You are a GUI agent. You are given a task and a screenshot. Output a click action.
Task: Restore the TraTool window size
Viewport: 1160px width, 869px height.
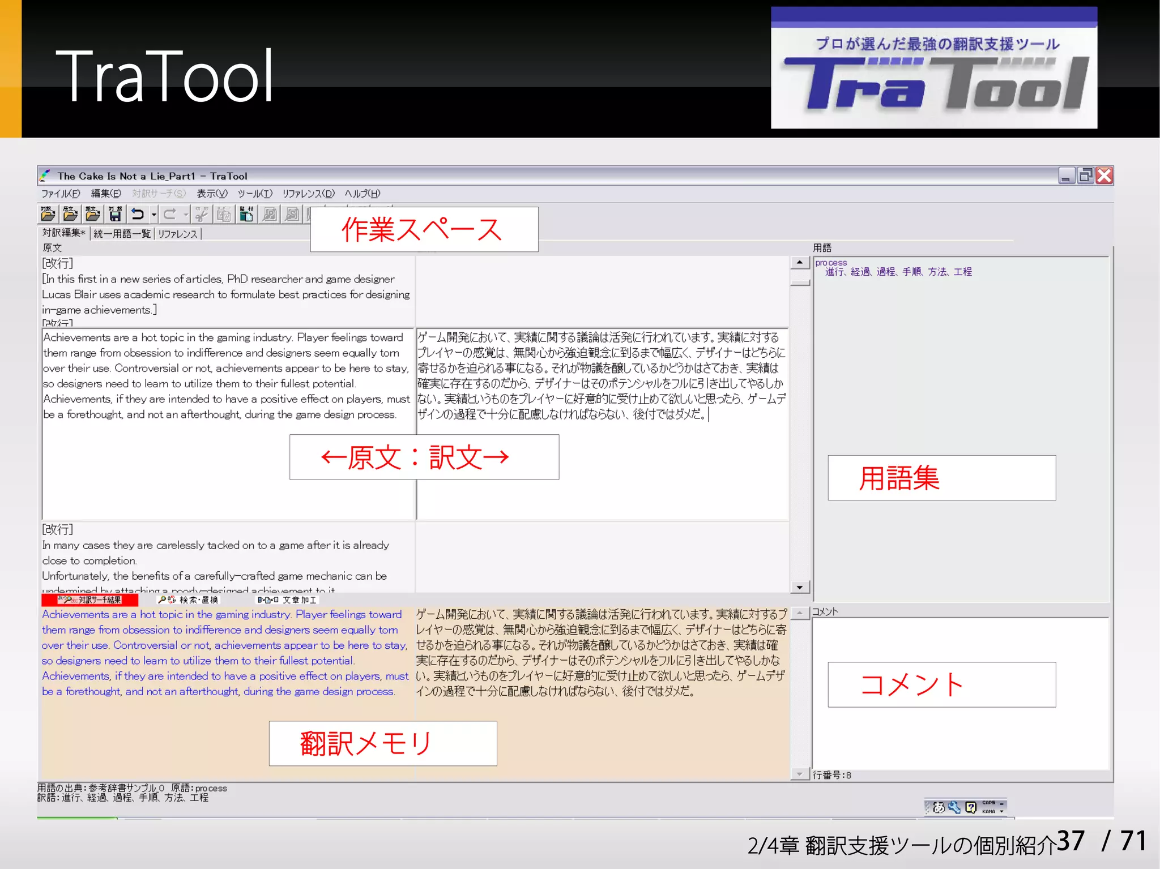click(1085, 175)
